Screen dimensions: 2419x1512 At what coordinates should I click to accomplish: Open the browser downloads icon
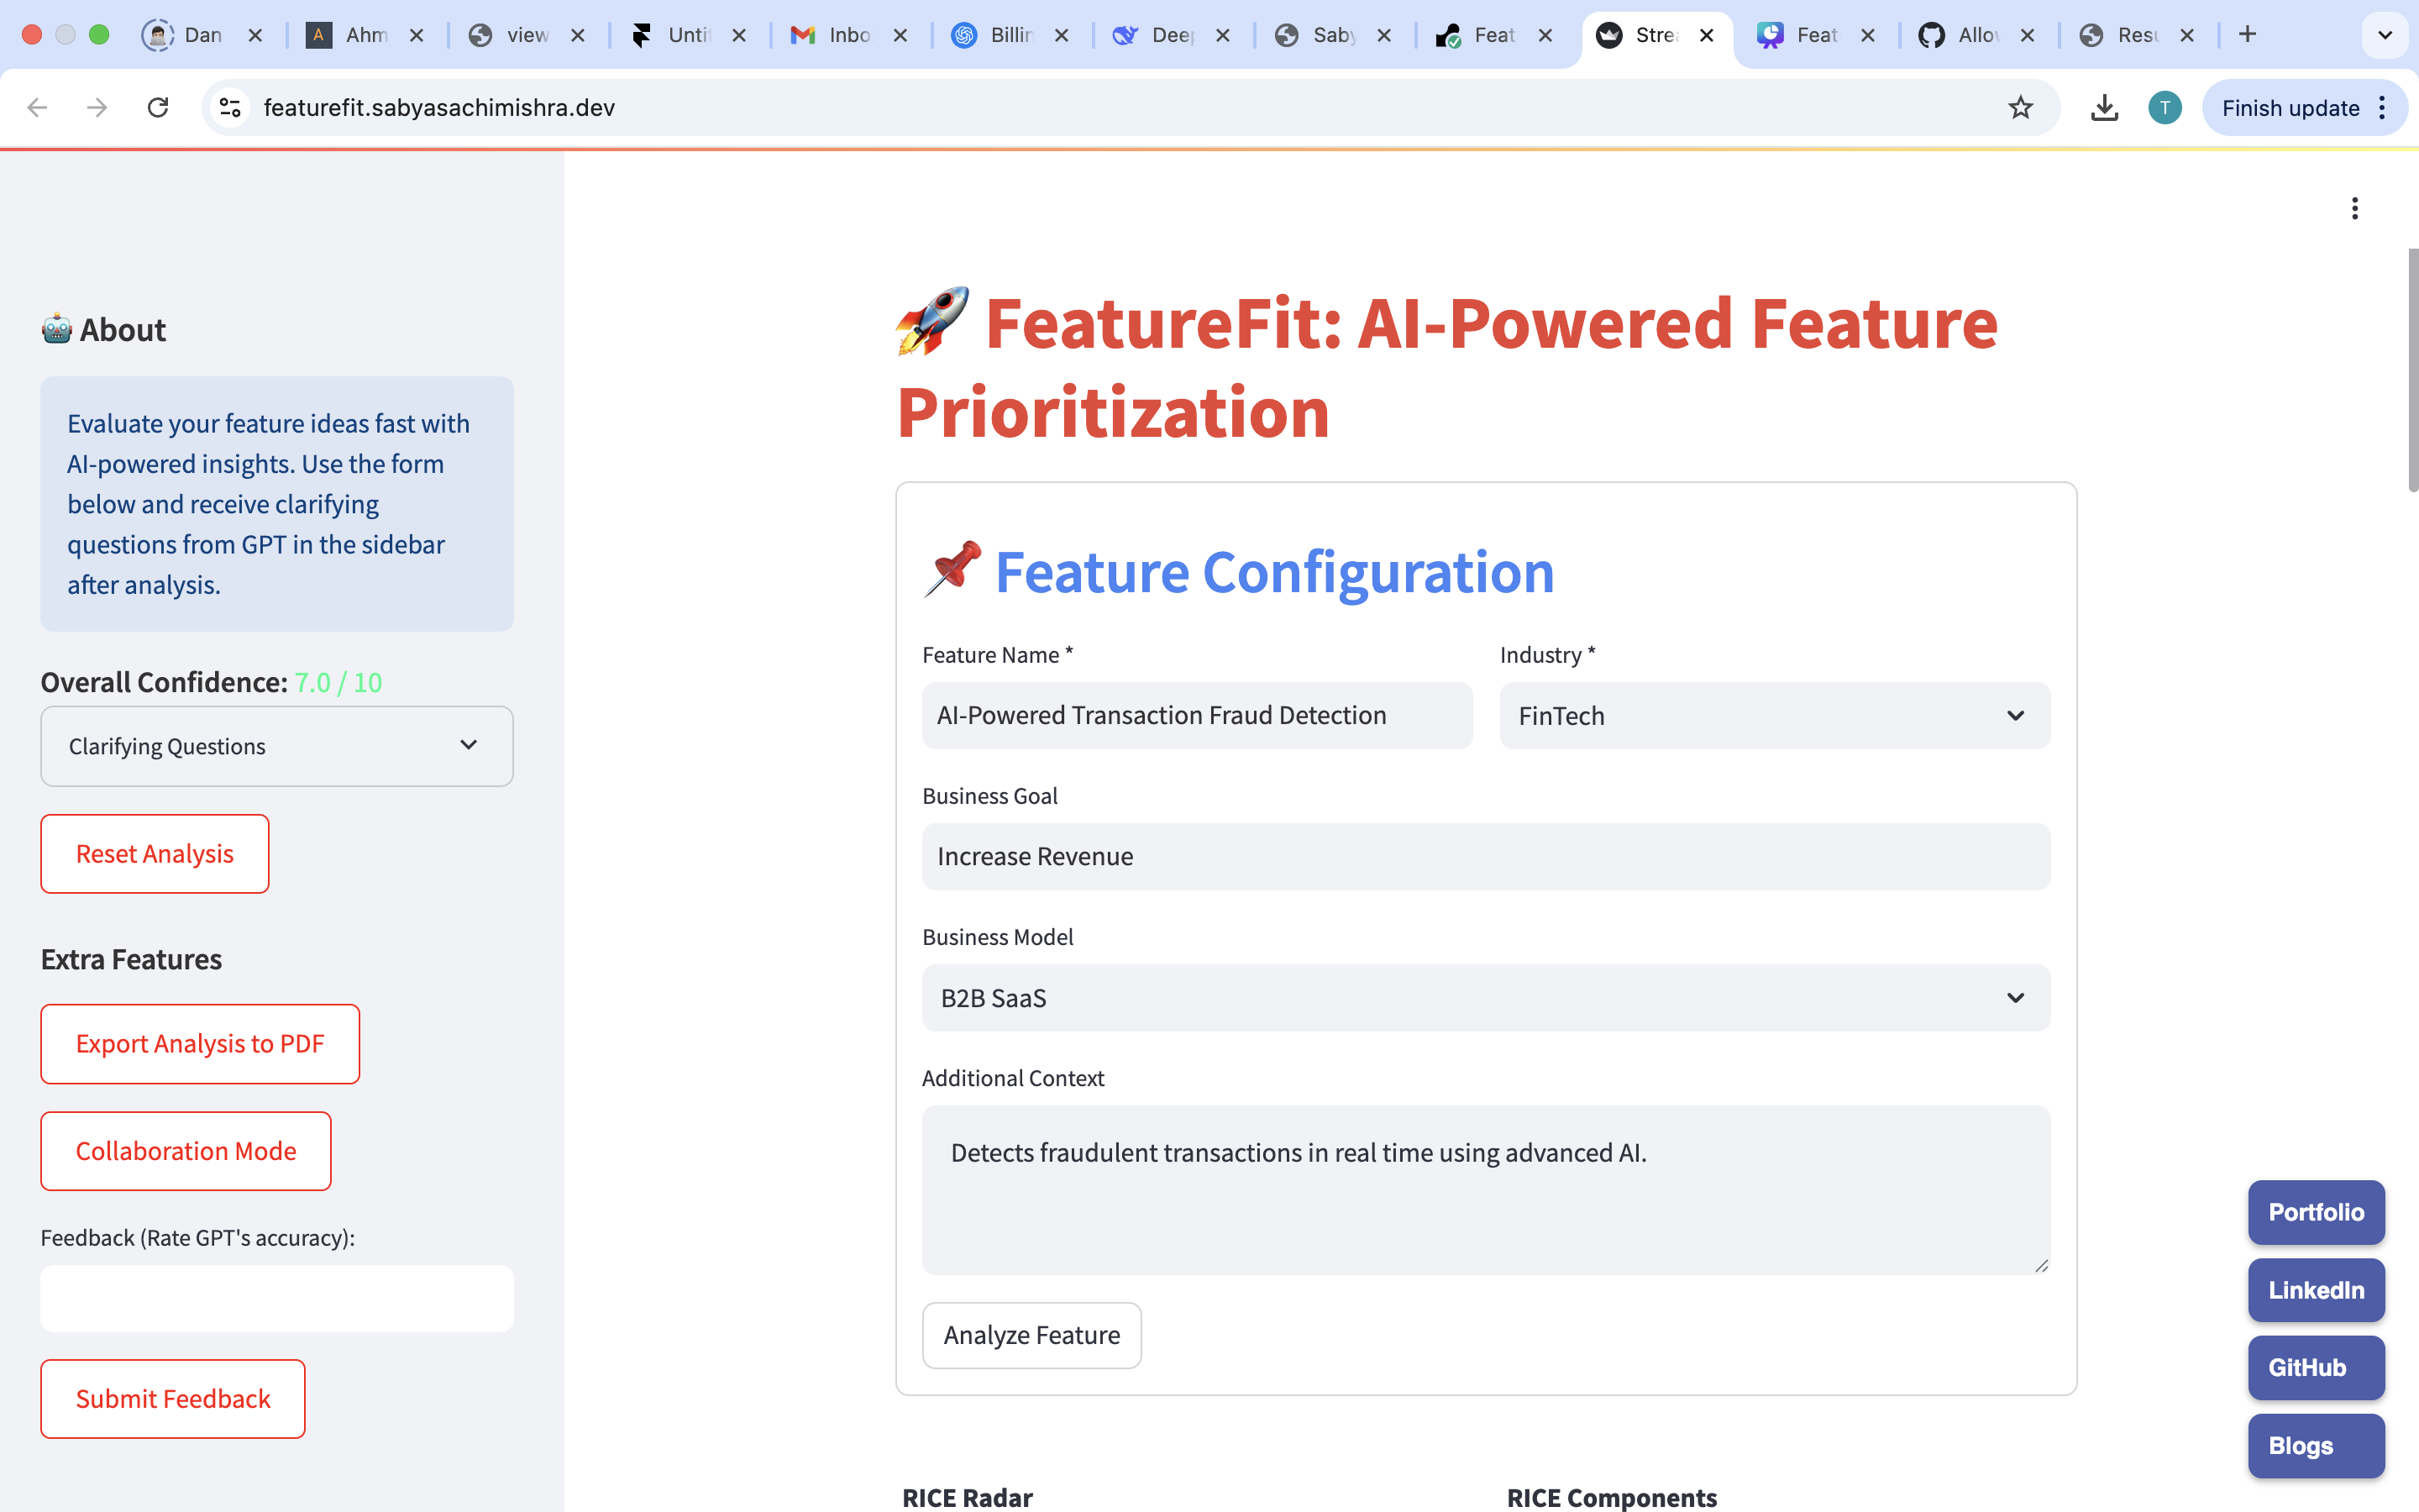pos(2104,107)
